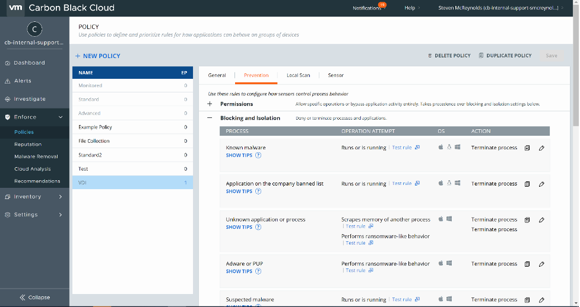The height and width of the screenshot is (307, 580).
Task: Open Reputation under Enforce
Action: pos(28,145)
